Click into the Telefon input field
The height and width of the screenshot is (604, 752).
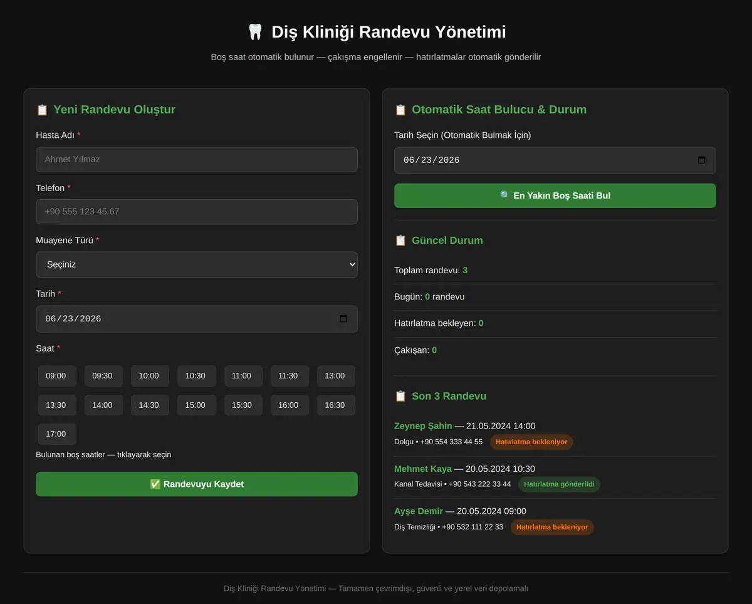(197, 212)
